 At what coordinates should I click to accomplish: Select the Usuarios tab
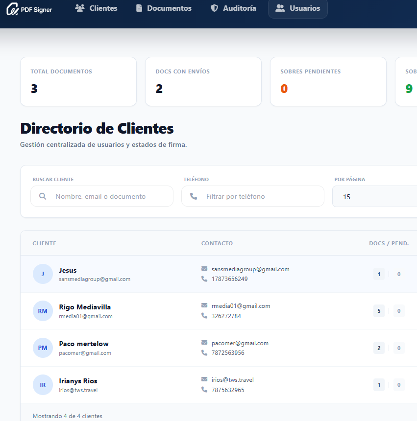[298, 8]
